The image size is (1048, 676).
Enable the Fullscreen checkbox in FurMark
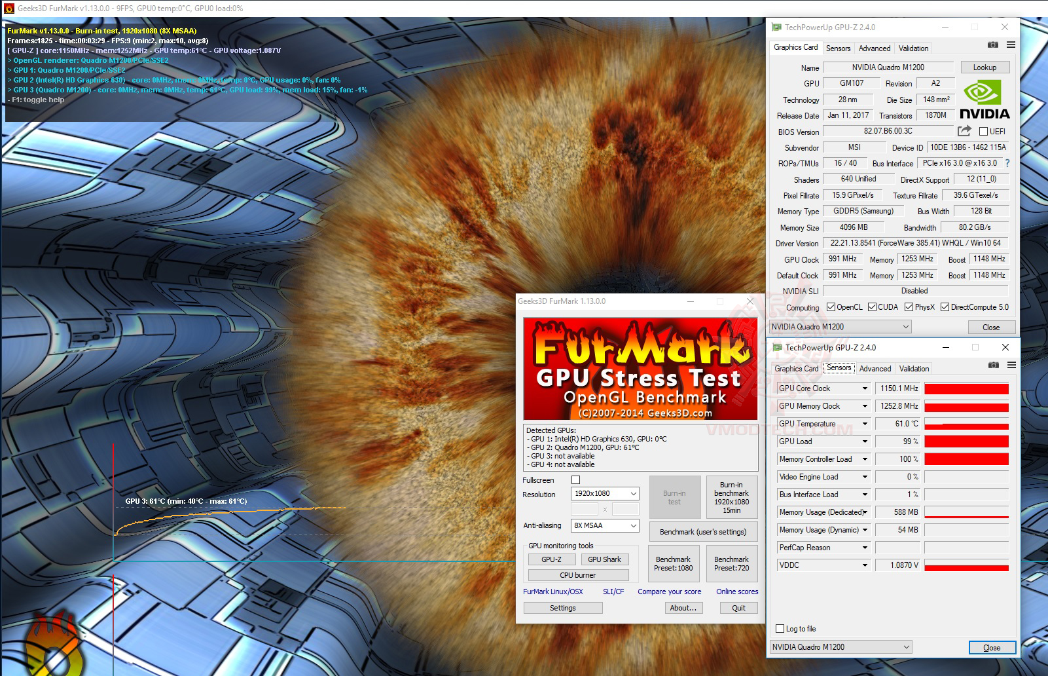[x=576, y=479]
